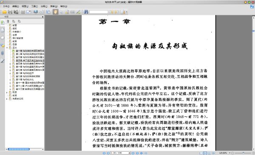Select the Hand tool
255x155 pixels.
(x=55, y=12)
